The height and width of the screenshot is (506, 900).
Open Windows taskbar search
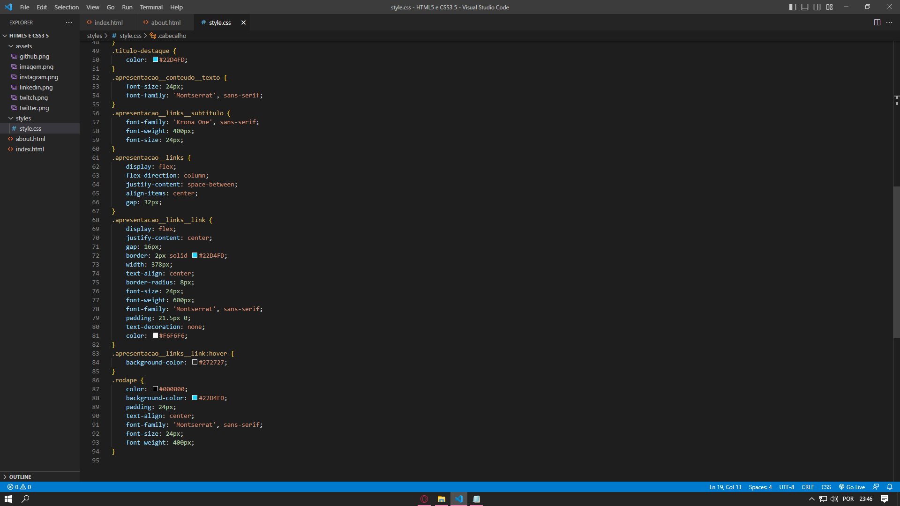click(26, 499)
